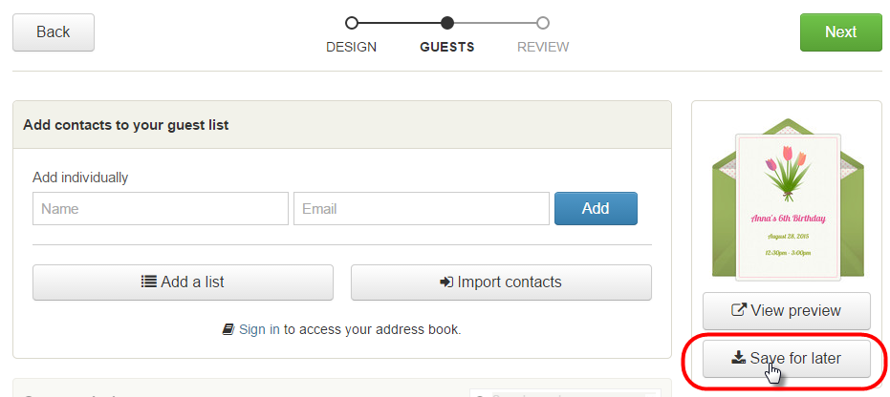Click the DESIGN step circle

pos(352,22)
